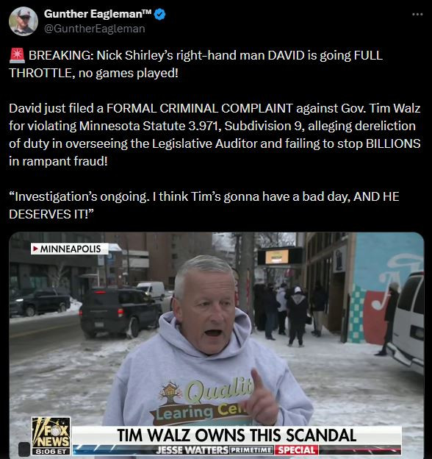The height and width of the screenshot is (459, 432).
Task: Click the Fox News logo in video
Action: pyautogui.click(x=51, y=433)
